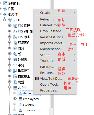94x115 pixels.
Task: Choose View/Edit Data menu entry
Action: (55, 79)
